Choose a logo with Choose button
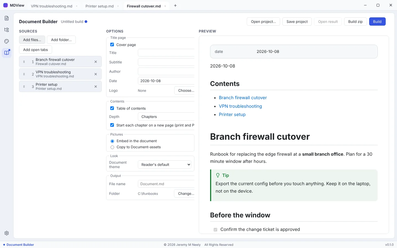The height and width of the screenshot is (248, 397). (x=185, y=90)
